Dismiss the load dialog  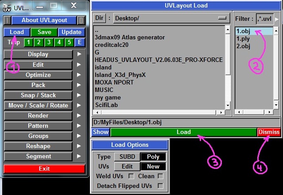pos(269,132)
